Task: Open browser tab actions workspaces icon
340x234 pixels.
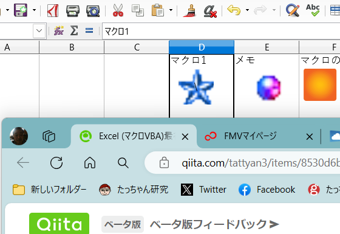Action: (49, 136)
